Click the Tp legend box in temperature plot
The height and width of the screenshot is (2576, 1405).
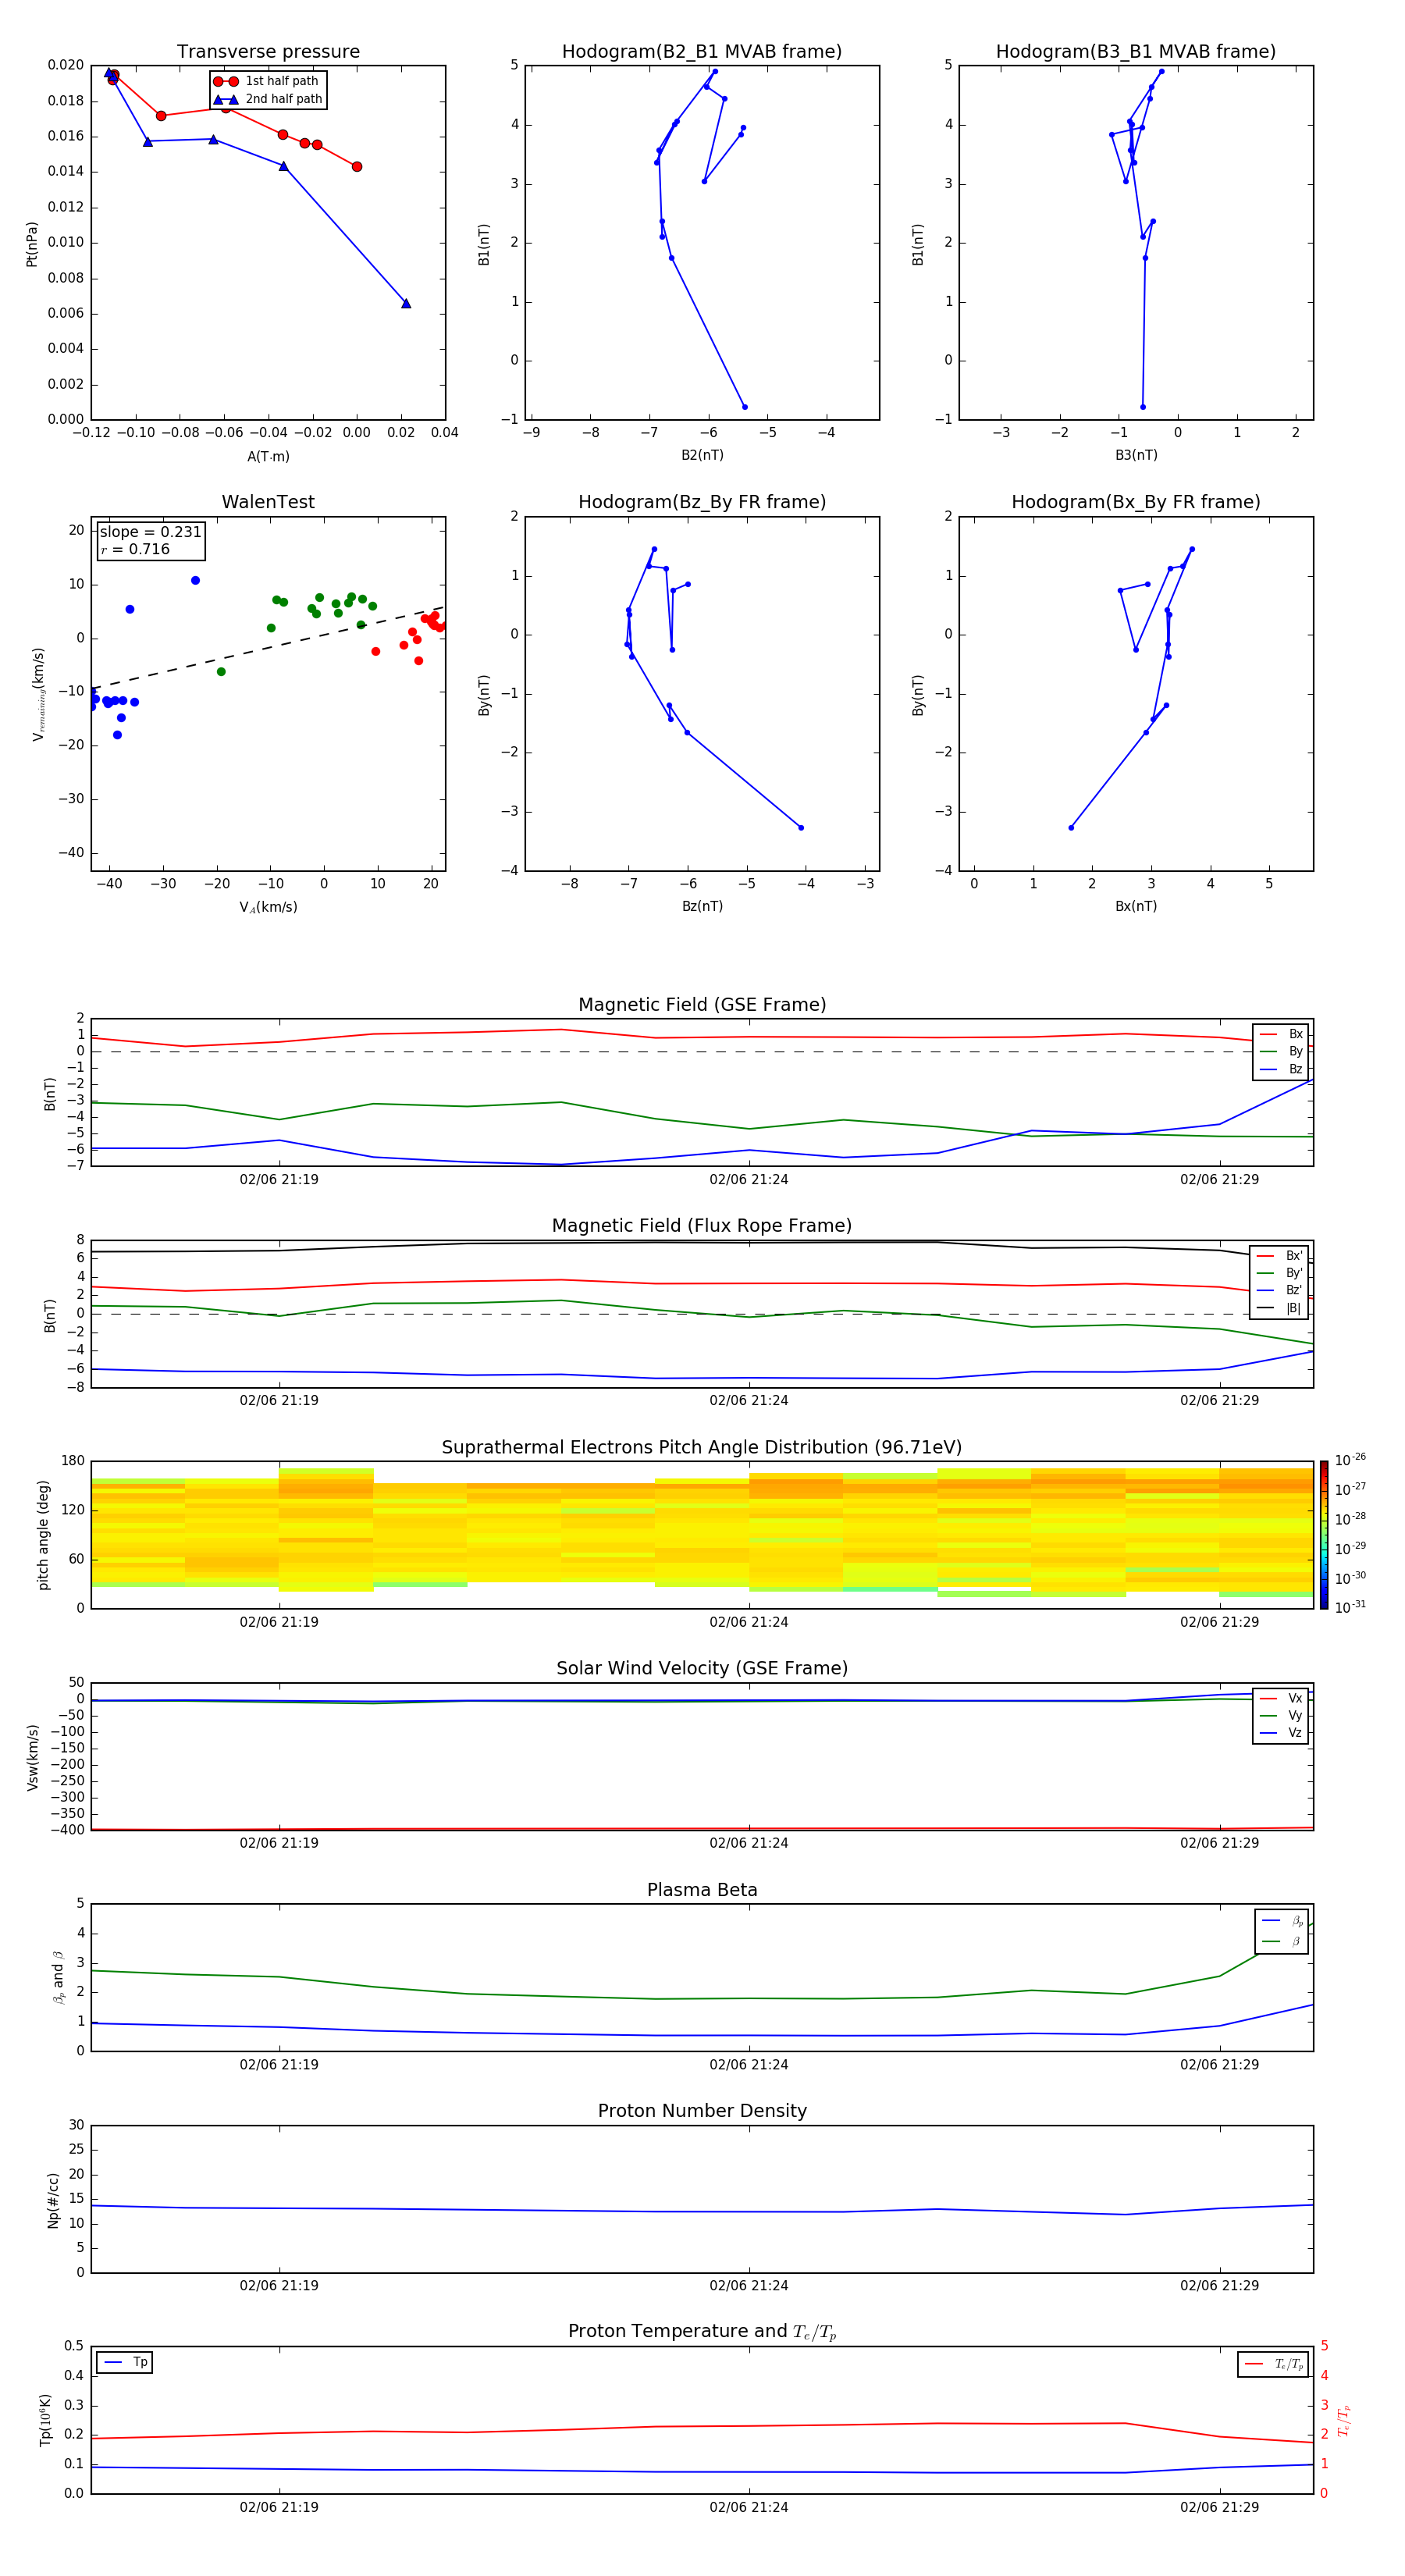pos(125,2362)
